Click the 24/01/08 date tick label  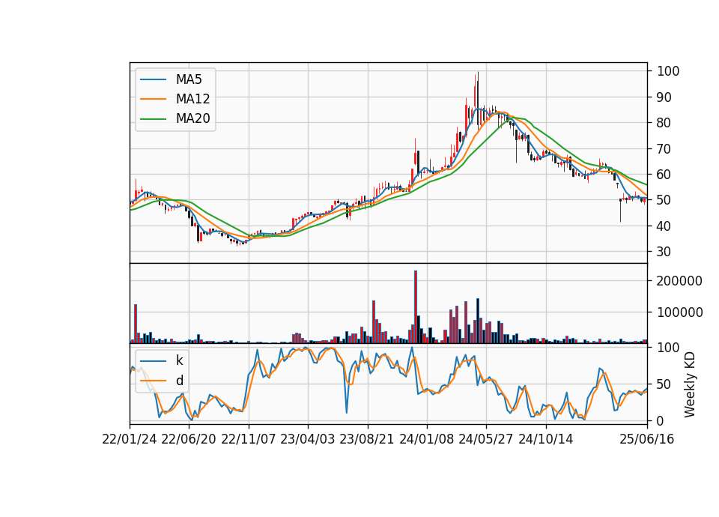pyautogui.click(x=426, y=439)
